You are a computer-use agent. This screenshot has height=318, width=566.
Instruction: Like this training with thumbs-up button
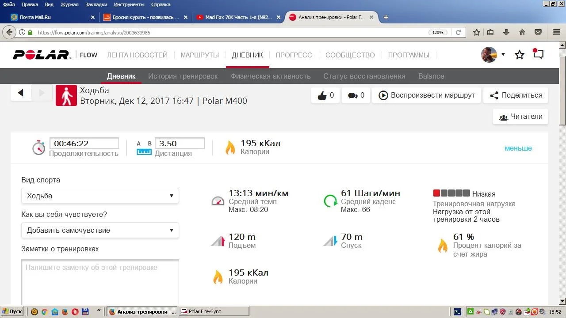(325, 95)
